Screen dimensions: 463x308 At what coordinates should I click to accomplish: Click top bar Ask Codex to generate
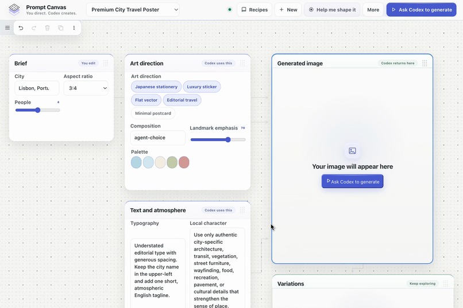422,10
